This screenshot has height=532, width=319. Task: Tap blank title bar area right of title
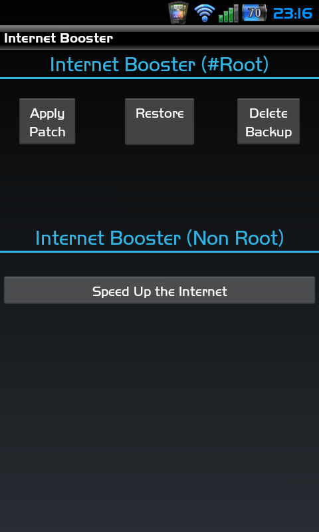(x=215, y=39)
